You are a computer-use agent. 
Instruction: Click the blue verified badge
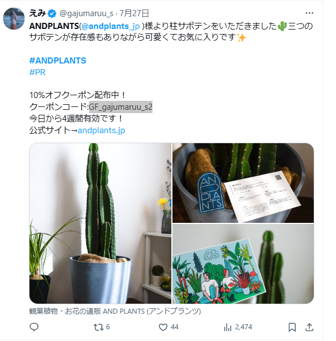coord(52,14)
